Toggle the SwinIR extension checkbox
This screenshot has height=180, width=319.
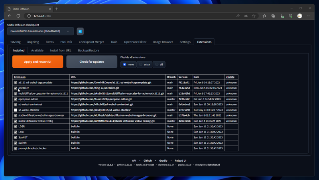point(16,143)
